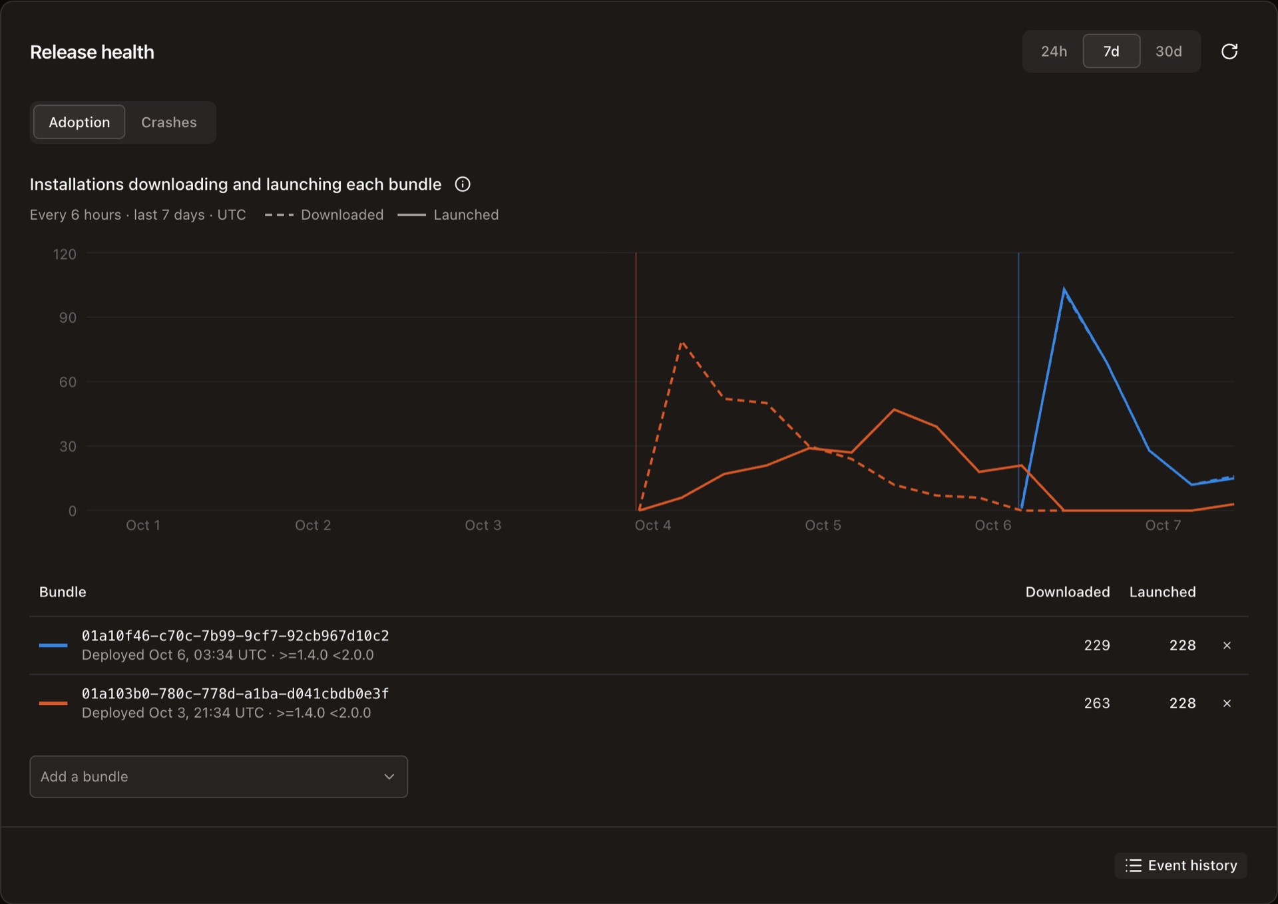Remove bundle 01a10f46 from the list
Image resolution: width=1278 pixels, height=904 pixels.
point(1227,645)
